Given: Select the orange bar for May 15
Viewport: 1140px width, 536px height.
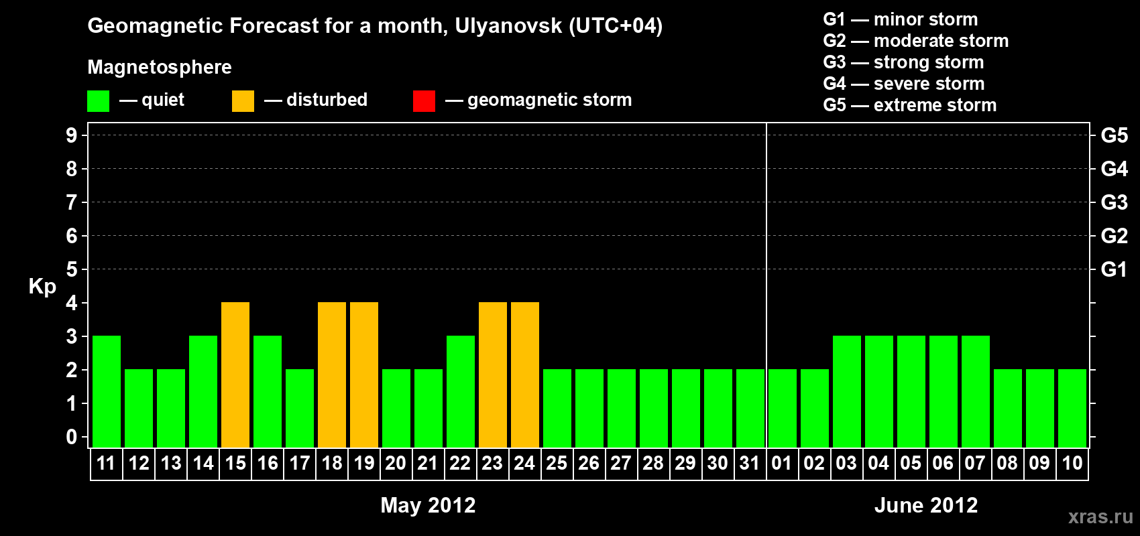Looking at the screenshot, I should (x=235, y=375).
